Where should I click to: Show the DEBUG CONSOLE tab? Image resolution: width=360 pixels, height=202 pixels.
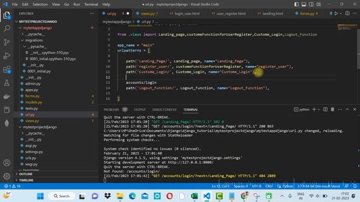pos(164,110)
